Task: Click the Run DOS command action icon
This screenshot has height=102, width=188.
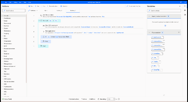Action: [x=44, y=26]
